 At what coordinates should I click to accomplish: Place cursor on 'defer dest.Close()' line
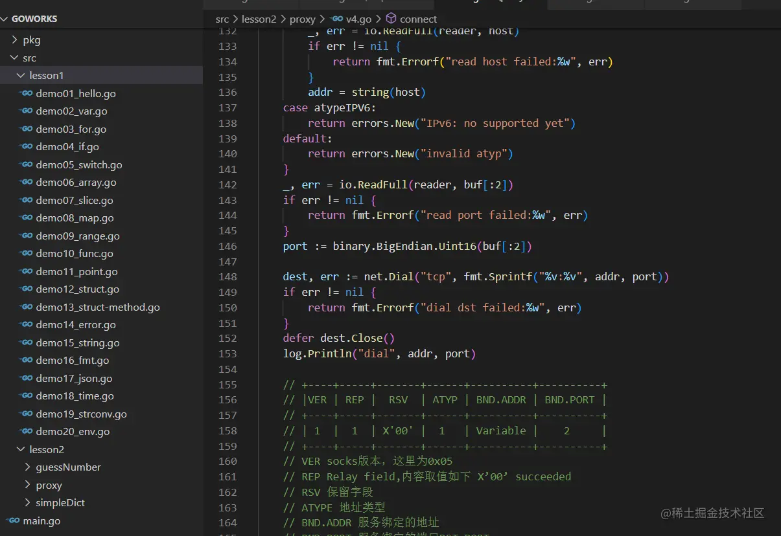(x=339, y=338)
